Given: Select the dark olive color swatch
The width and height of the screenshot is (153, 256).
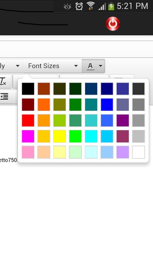Looking at the screenshot, I should pyautogui.click(x=59, y=89).
